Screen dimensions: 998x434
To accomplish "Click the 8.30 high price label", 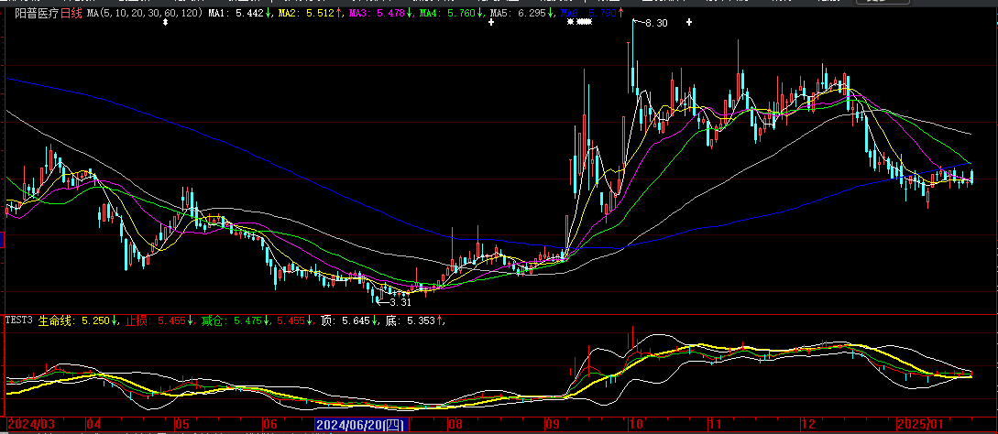I will click(x=656, y=23).
